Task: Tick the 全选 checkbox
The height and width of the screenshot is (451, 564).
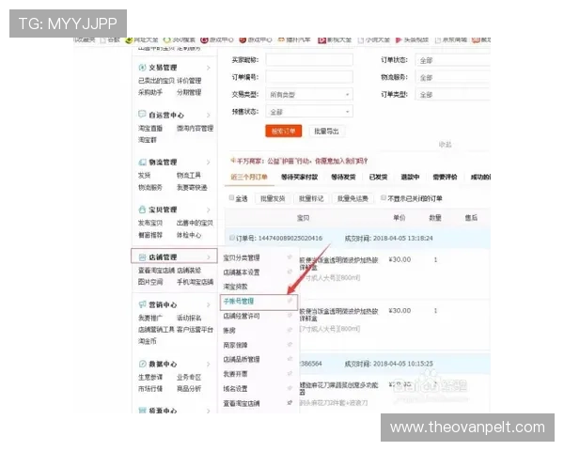Action: [x=231, y=197]
